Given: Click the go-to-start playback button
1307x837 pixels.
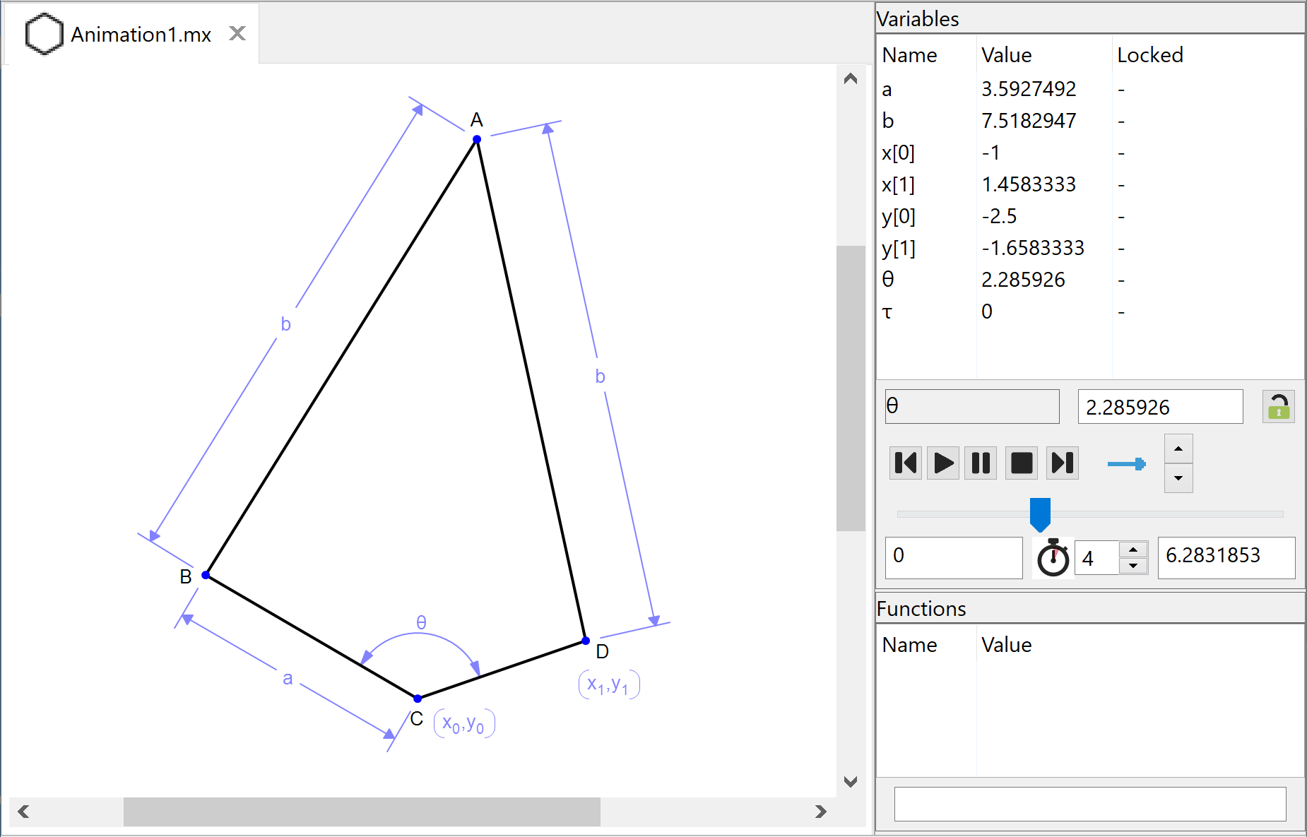Looking at the screenshot, I should coord(905,463).
